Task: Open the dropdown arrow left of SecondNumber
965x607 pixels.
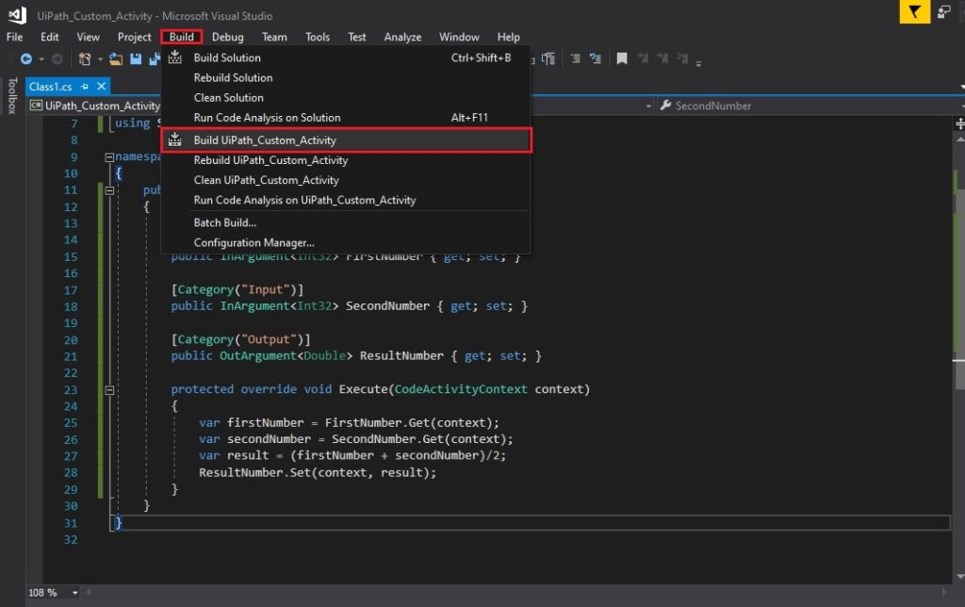Action: (648, 106)
